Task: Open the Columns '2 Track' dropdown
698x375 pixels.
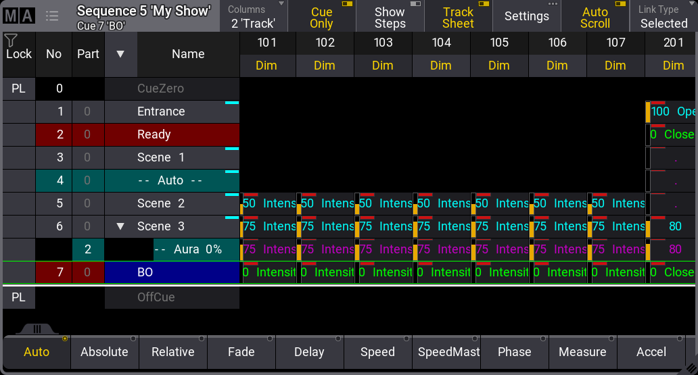Action: coord(253,17)
